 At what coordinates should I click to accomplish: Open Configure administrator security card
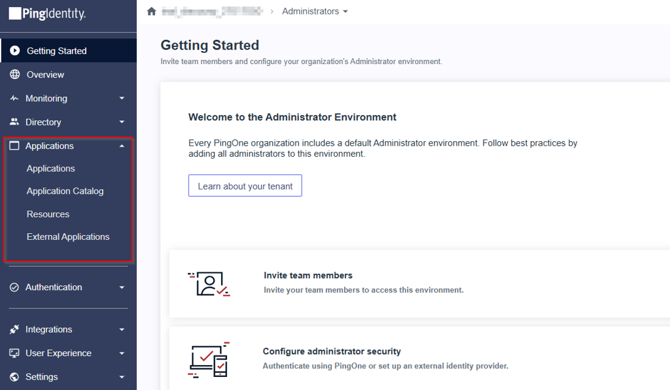pyautogui.click(x=419, y=359)
